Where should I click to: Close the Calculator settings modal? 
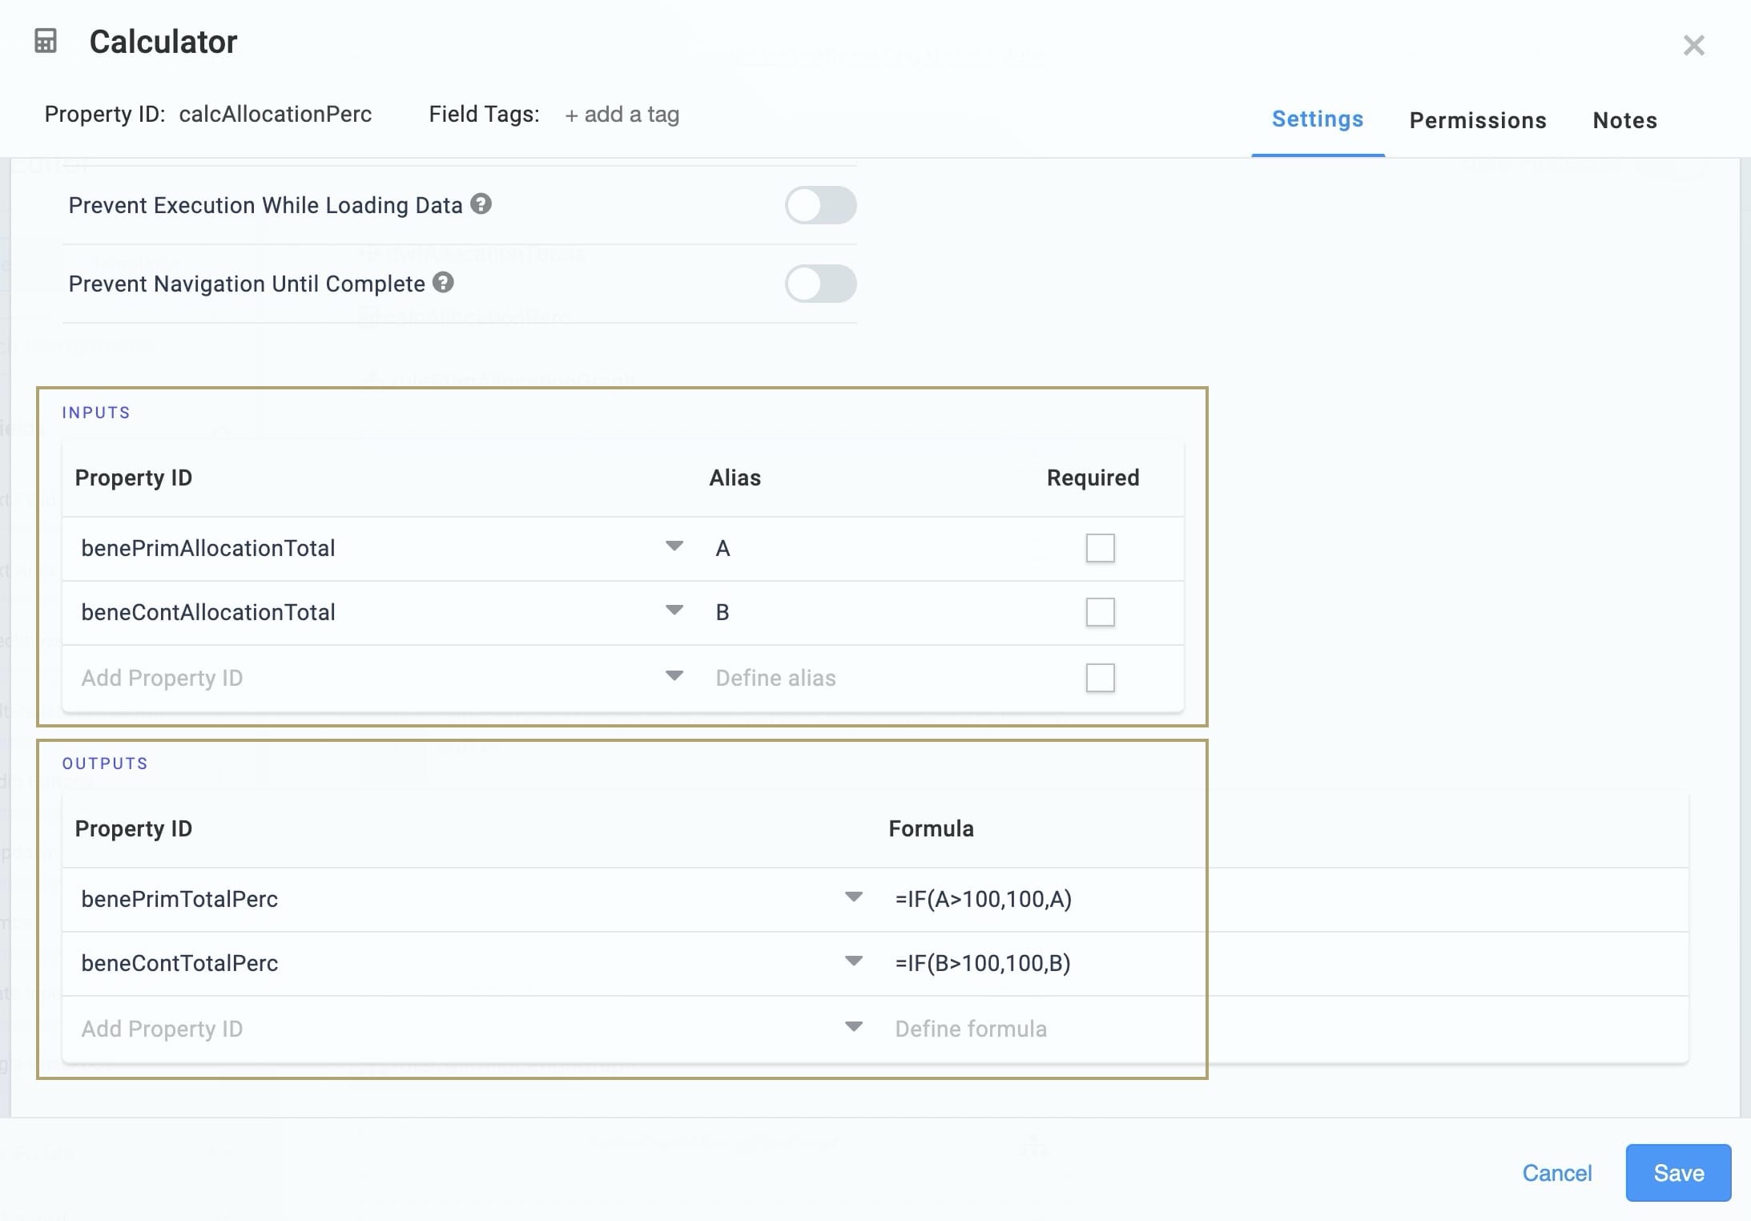pos(1693,46)
